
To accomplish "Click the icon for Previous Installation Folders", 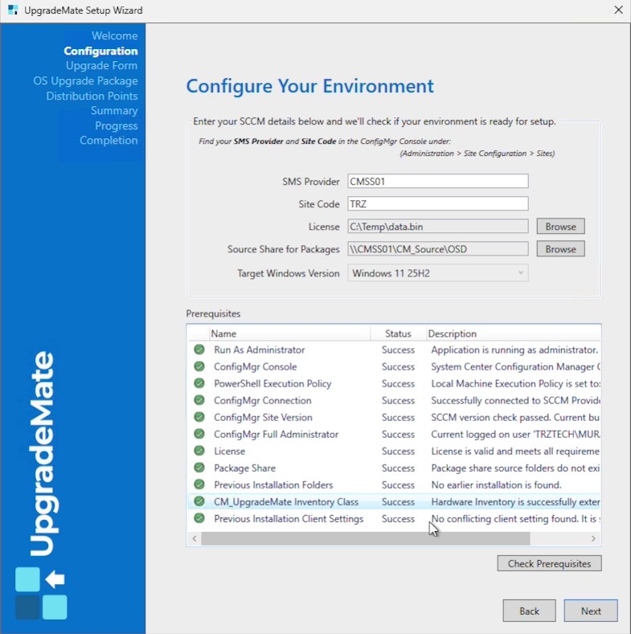I will [199, 485].
